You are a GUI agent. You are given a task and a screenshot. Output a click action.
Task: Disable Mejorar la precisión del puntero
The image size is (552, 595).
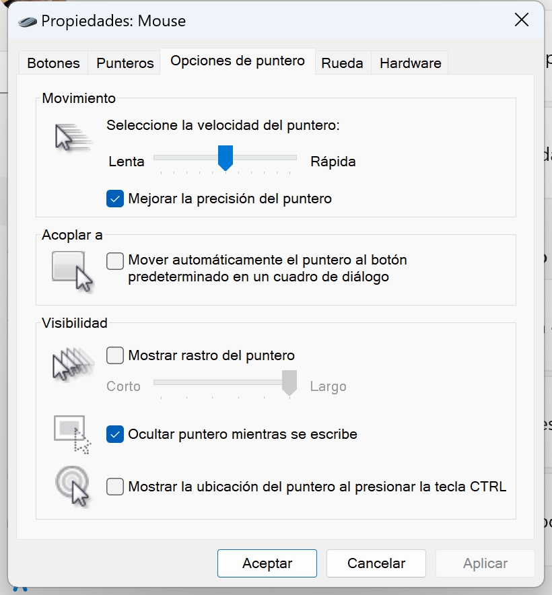coord(115,199)
